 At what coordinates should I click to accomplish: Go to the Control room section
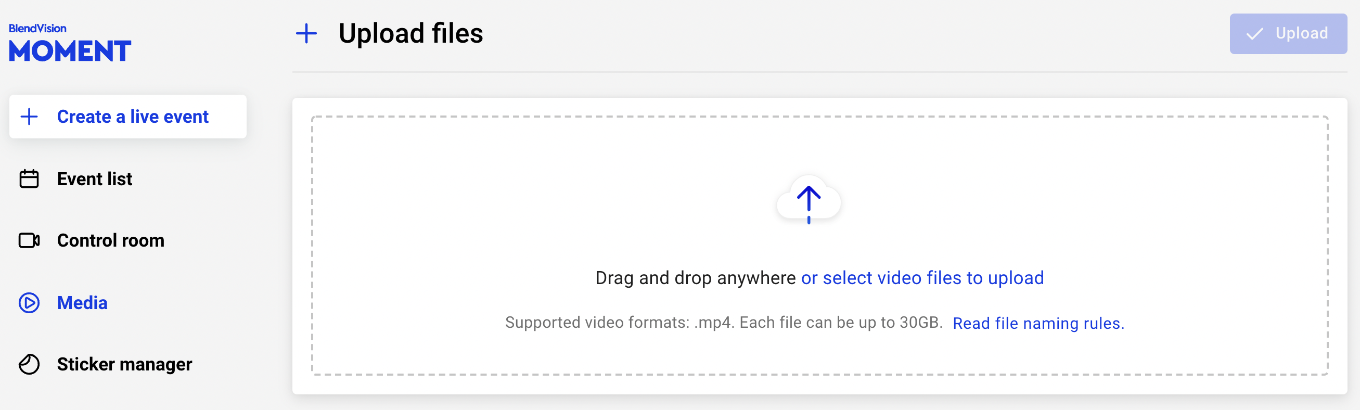click(110, 240)
